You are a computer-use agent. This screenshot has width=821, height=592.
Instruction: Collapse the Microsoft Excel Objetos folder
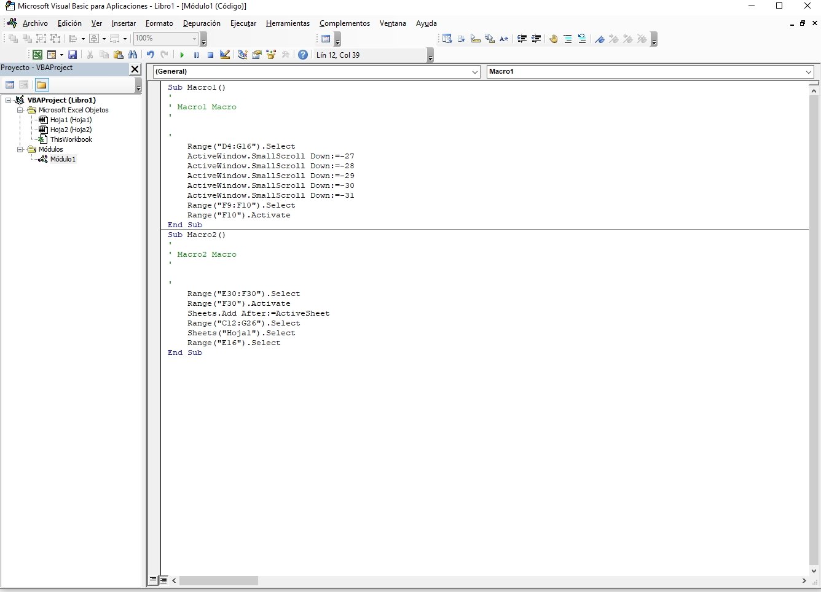coord(20,111)
